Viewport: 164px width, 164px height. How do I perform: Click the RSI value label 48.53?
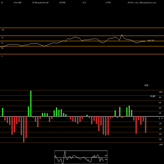point(151,41)
